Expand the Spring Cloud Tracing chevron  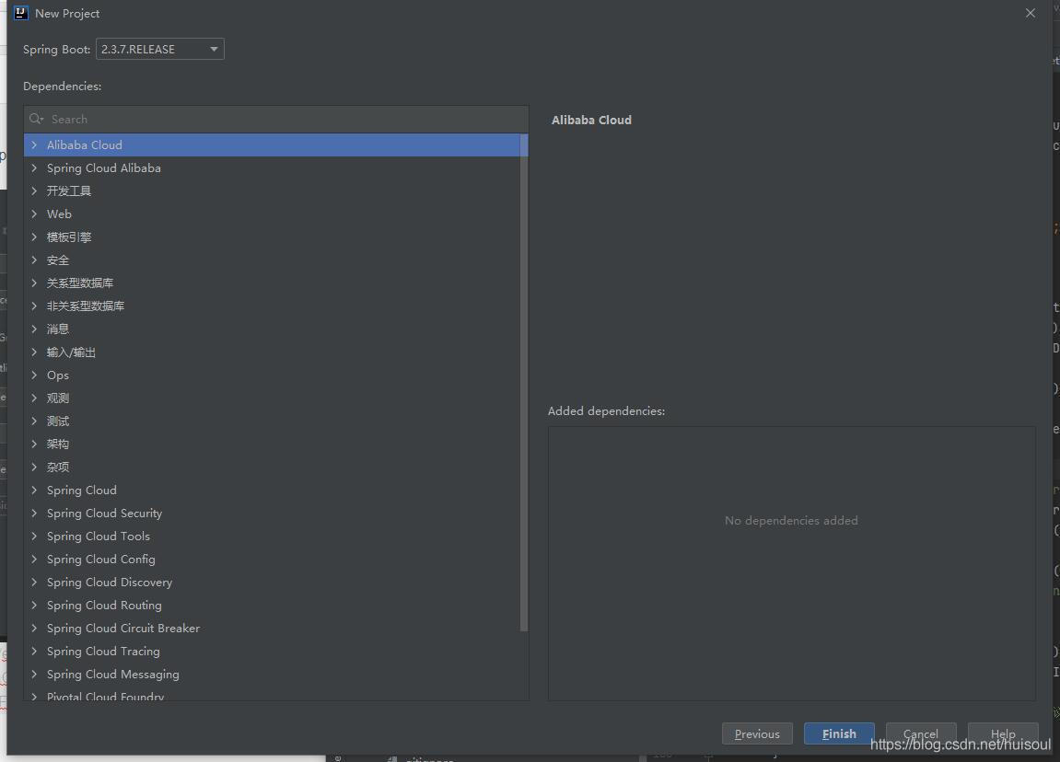coord(34,652)
